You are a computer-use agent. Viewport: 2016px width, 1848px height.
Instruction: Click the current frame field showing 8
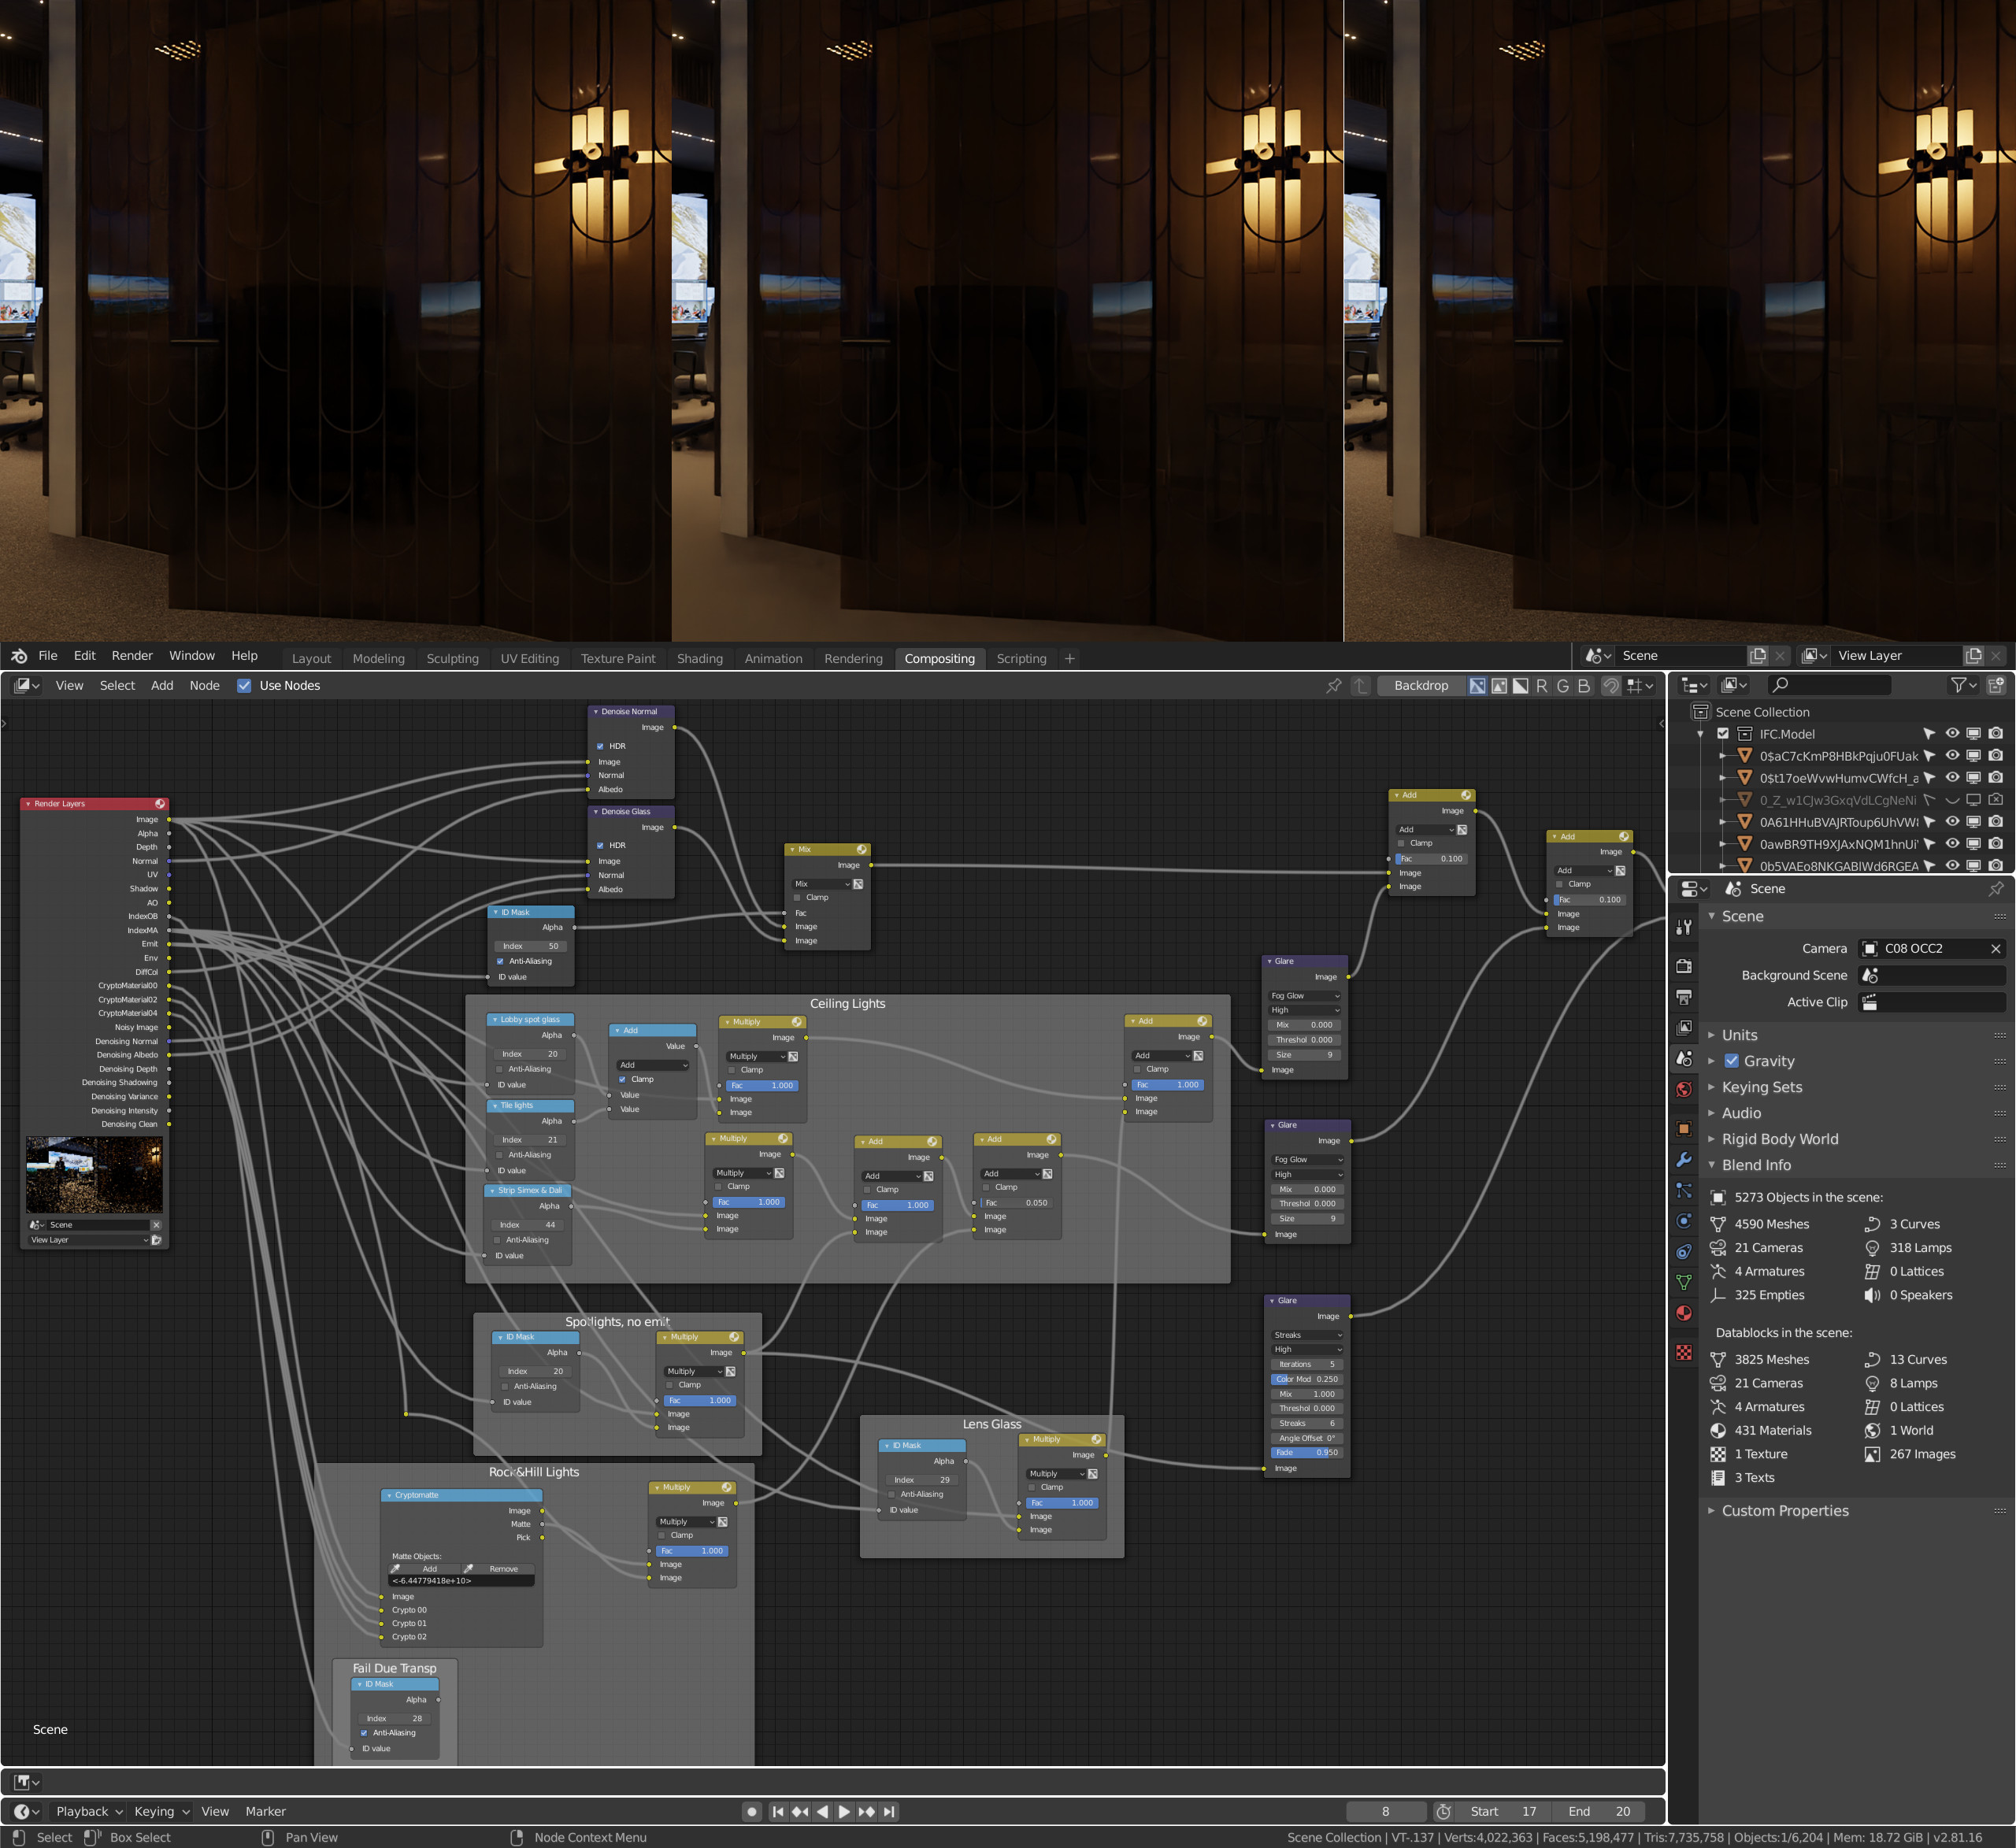pos(1385,1811)
